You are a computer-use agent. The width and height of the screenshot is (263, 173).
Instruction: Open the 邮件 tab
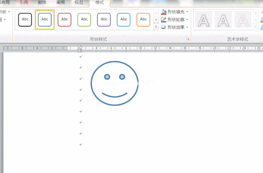coord(42,2)
